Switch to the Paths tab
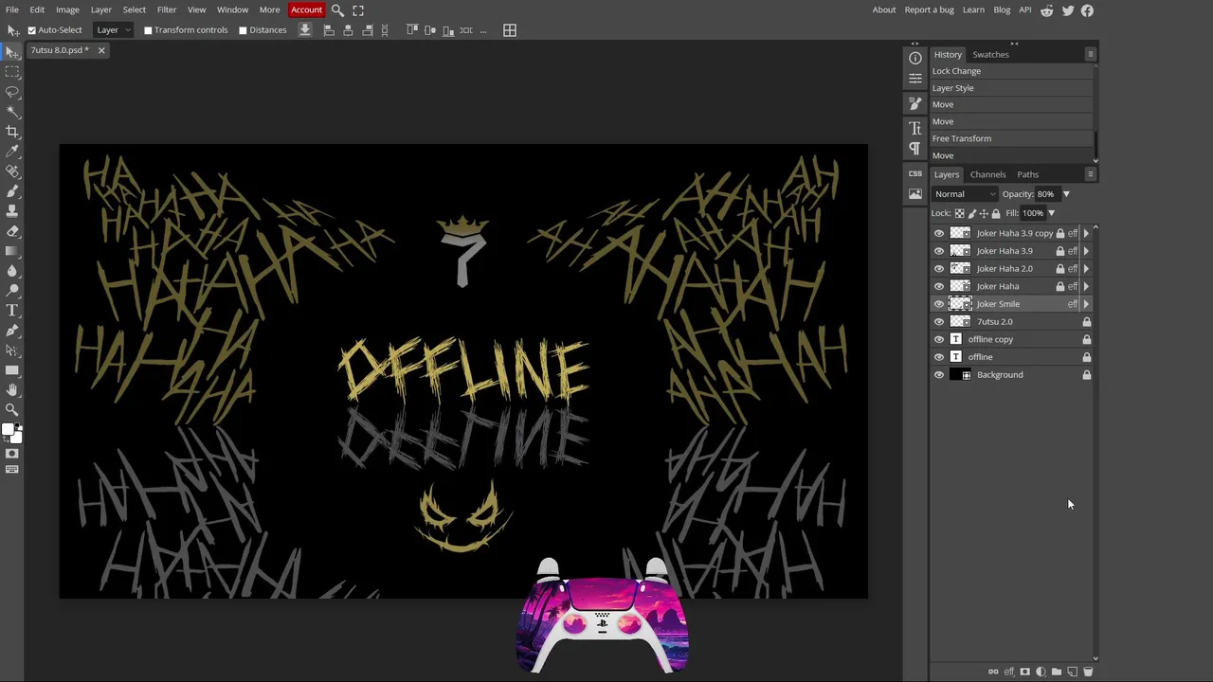 (1028, 174)
